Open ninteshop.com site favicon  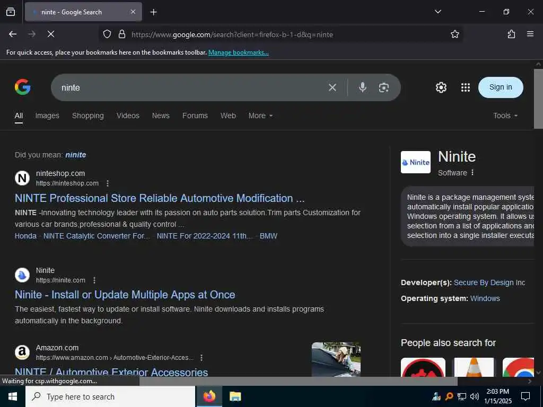pos(22,178)
